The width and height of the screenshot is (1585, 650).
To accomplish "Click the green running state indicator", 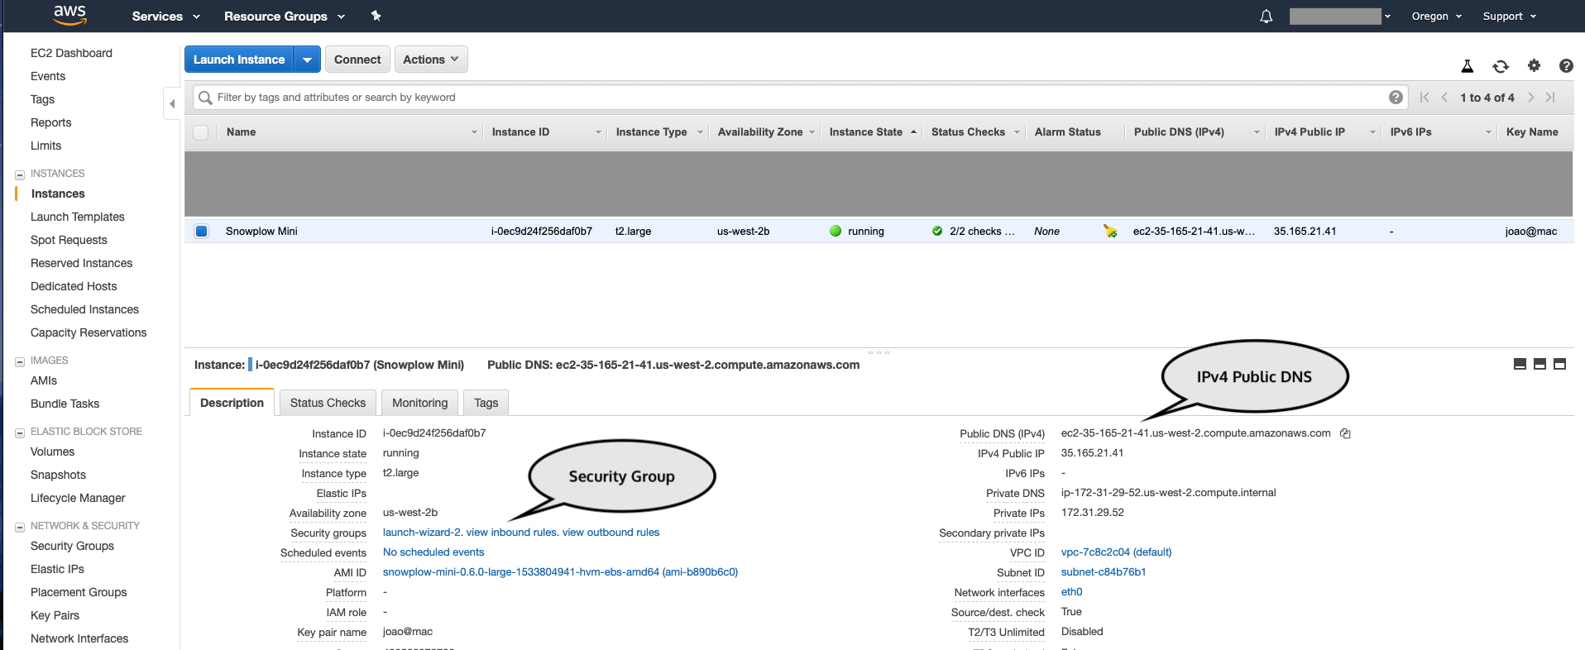I will coord(836,231).
